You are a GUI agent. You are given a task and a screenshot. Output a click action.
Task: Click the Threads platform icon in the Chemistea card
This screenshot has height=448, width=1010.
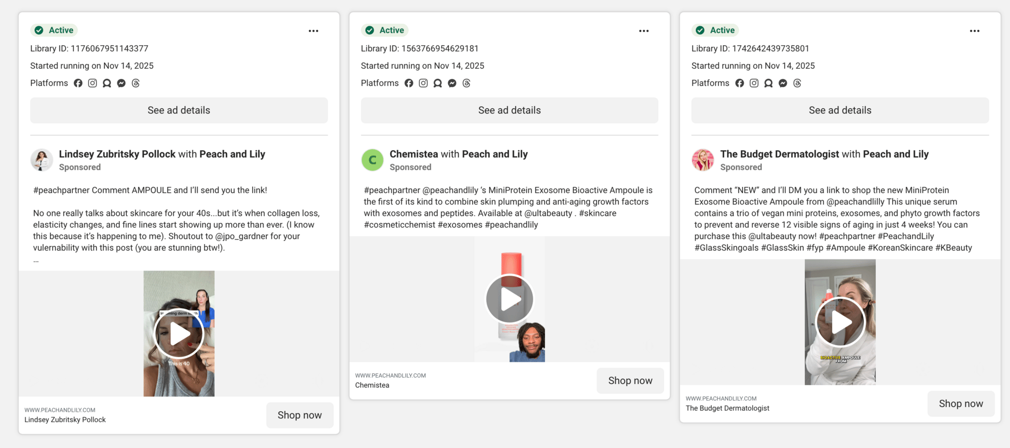pos(467,83)
